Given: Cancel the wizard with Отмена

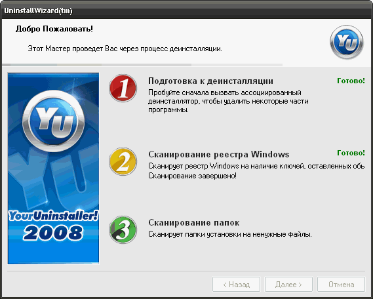Looking at the screenshot, I should click(x=341, y=285).
